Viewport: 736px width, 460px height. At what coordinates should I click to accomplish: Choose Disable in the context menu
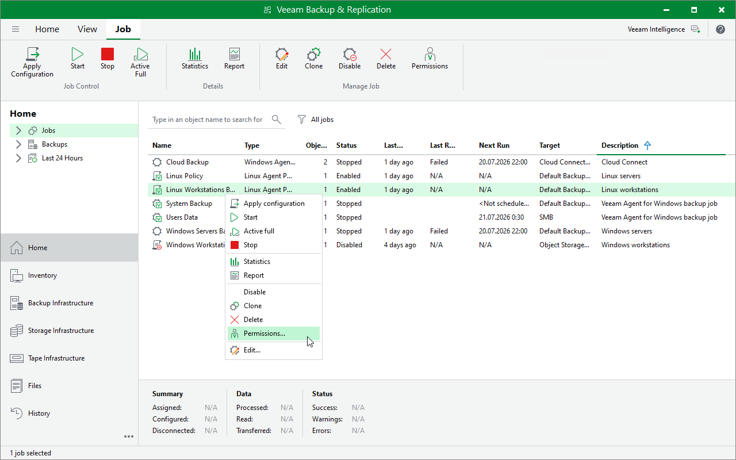[274, 292]
